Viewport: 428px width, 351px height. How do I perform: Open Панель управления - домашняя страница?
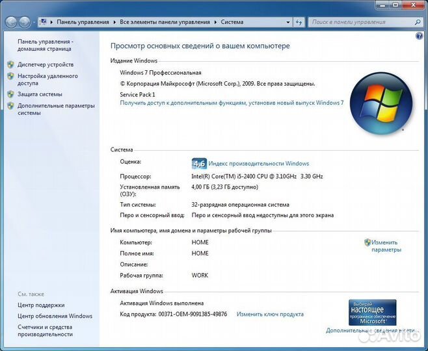pos(44,45)
